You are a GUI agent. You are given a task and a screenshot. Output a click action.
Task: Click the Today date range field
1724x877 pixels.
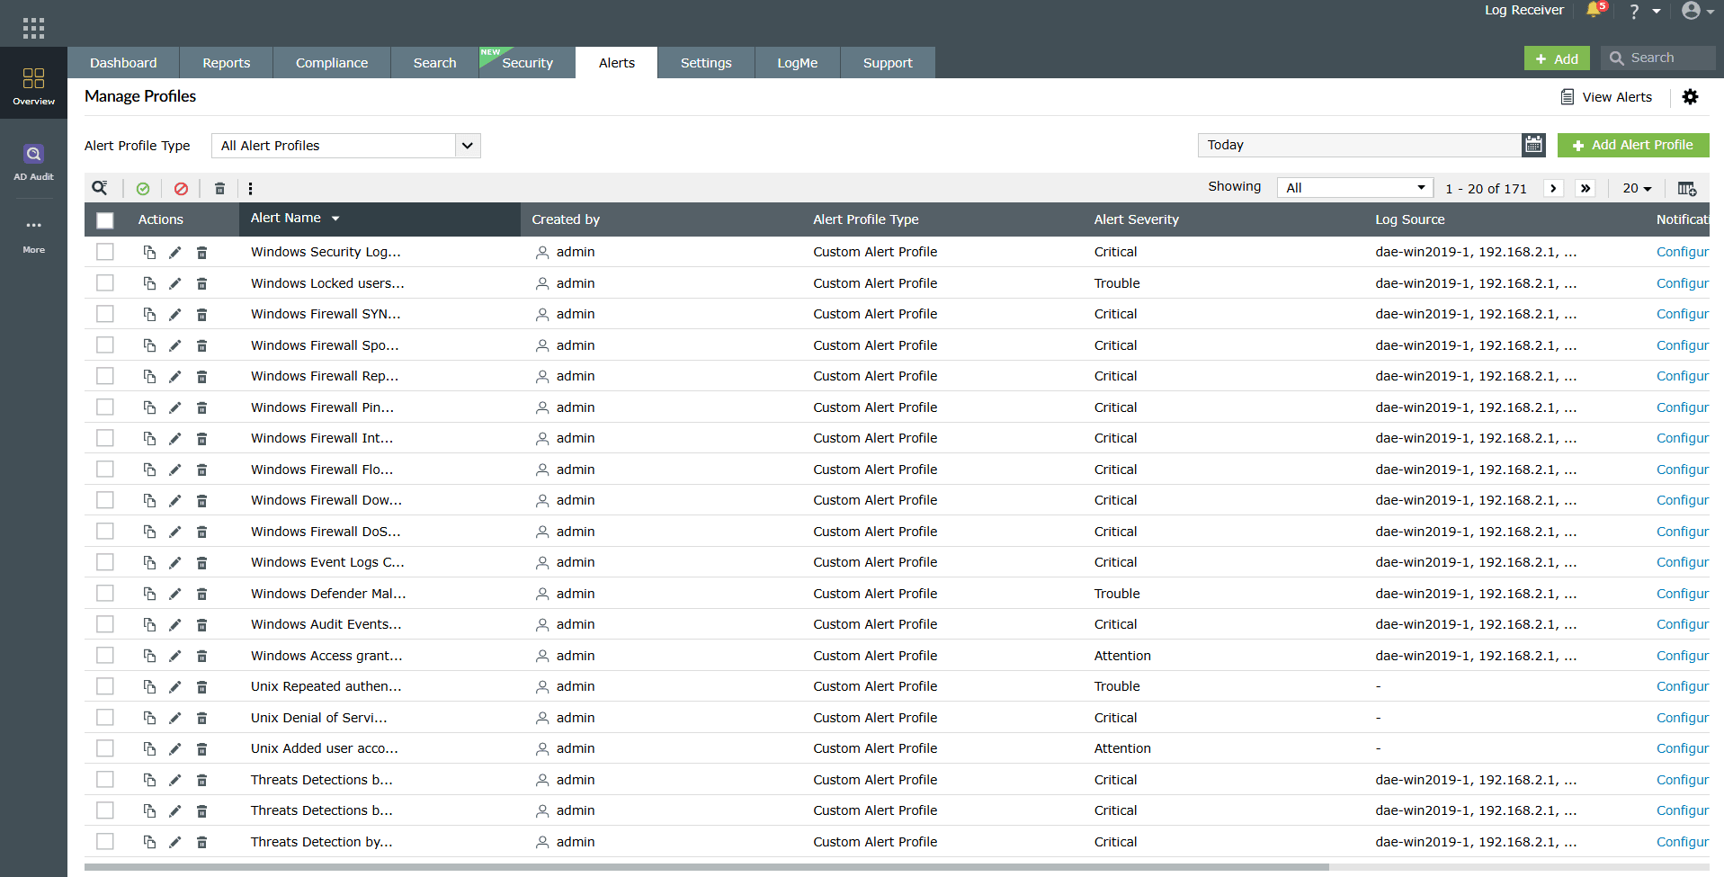(x=1360, y=145)
